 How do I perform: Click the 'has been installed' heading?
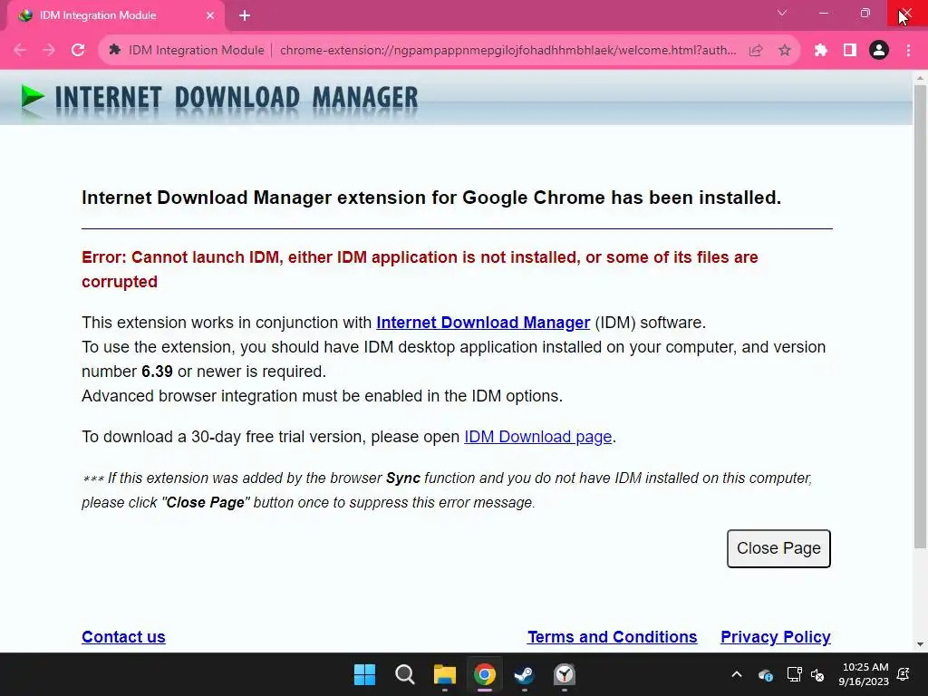[x=431, y=198]
